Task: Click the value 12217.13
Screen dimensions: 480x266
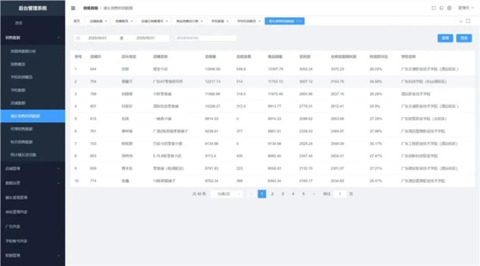Action: [213, 82]
